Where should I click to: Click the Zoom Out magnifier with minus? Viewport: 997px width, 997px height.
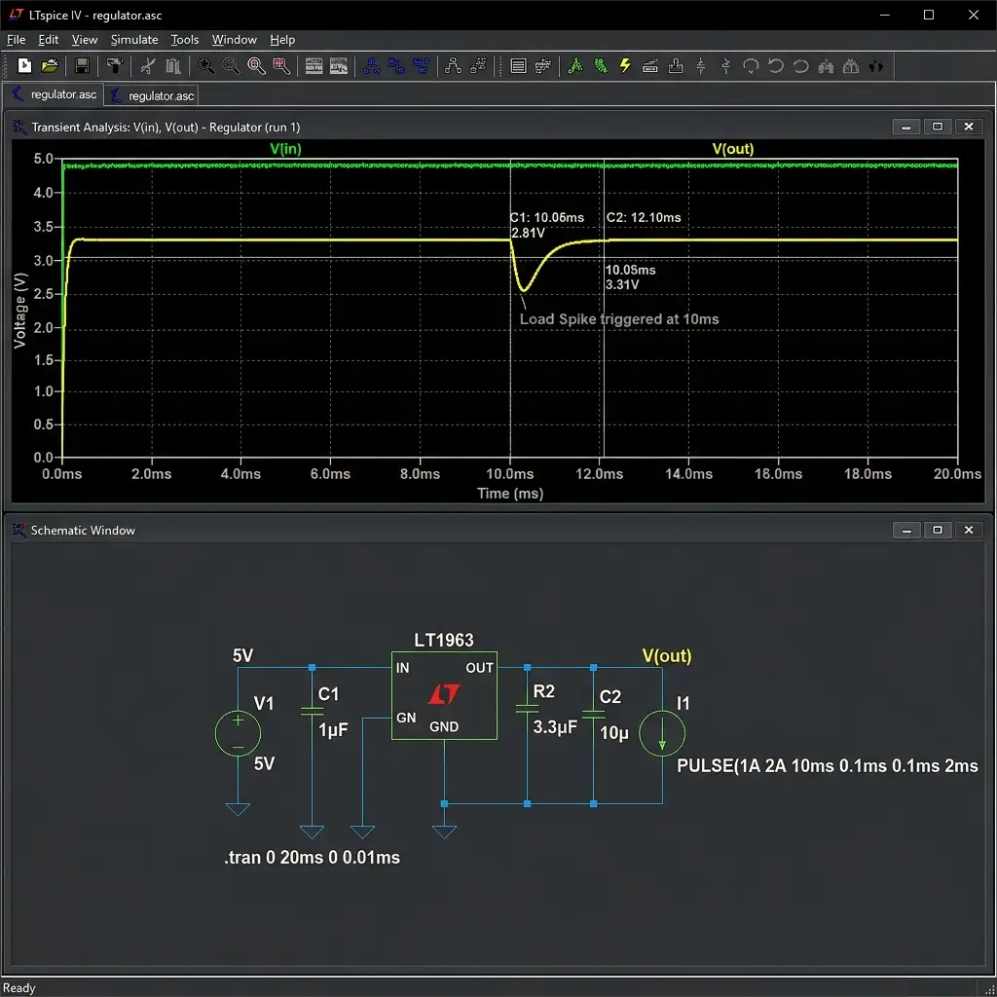tap(231, 65)
